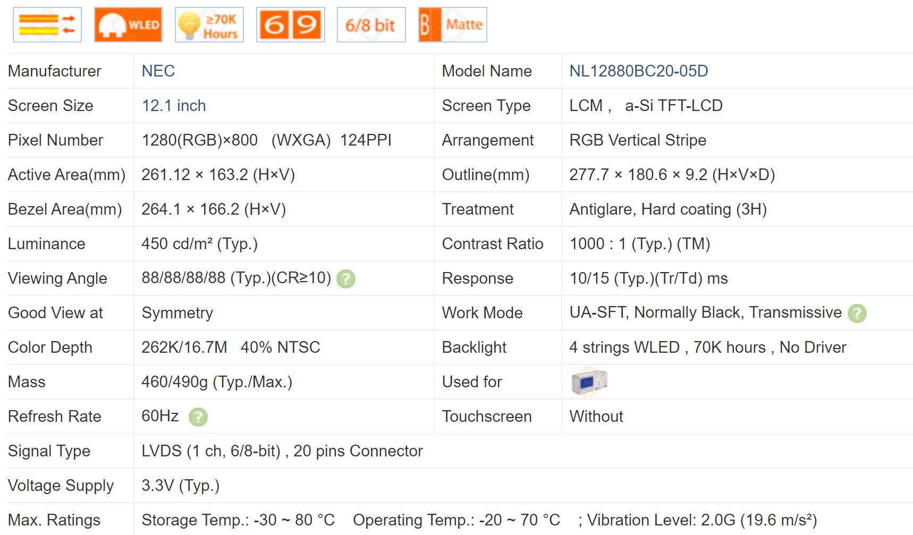Click the 6 9 viewing direction badge

pyautogui.click(x=291, y=24)
